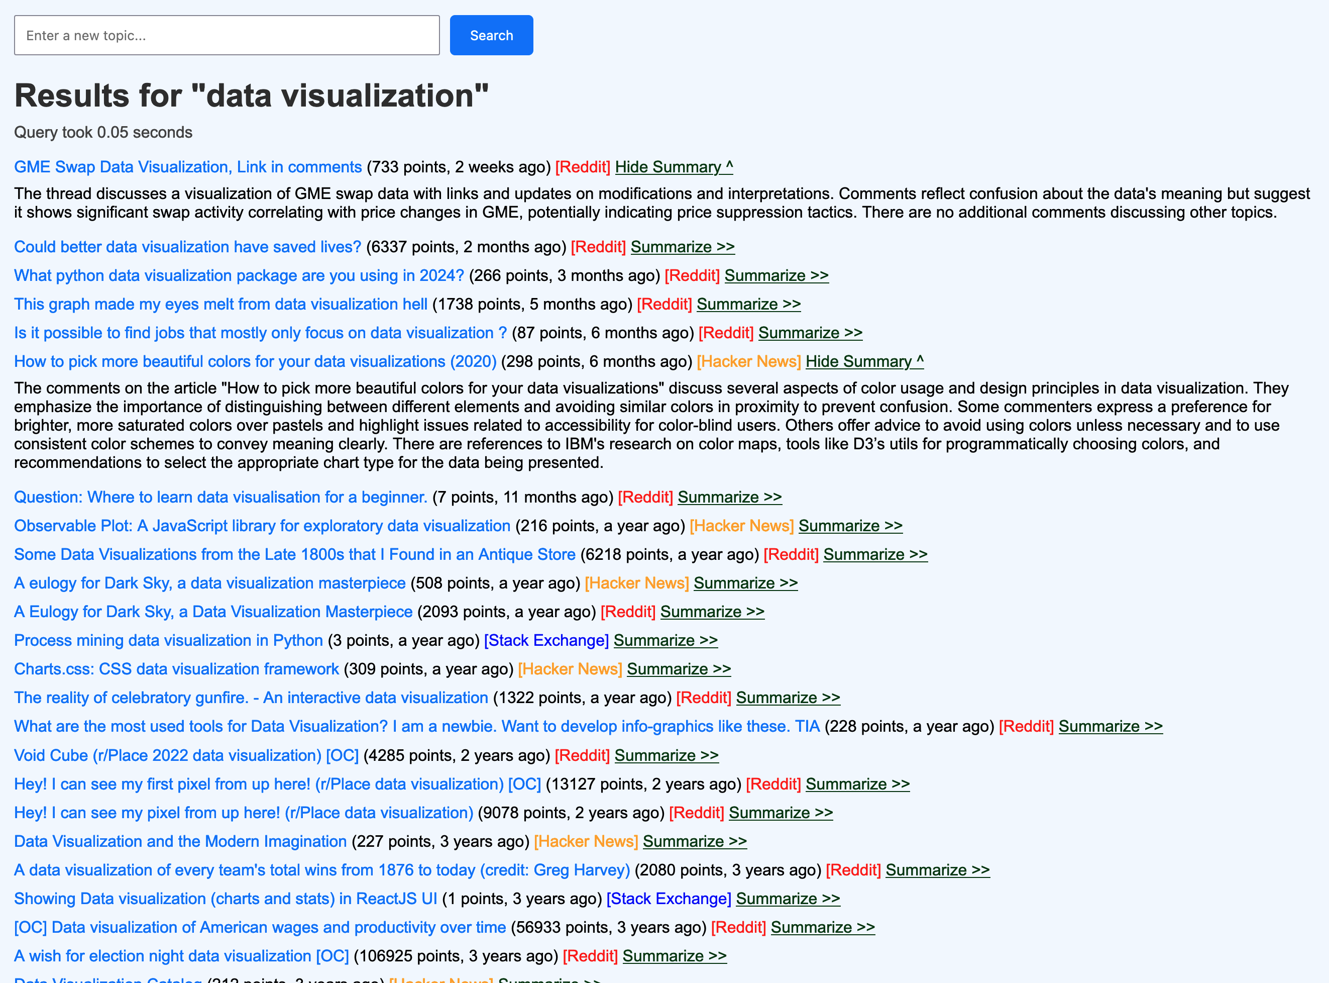Open 'A wish for election night data visualization' link

(181, 956)
